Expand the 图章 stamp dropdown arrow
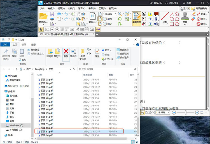This screenshot has width=210, height=144. coord(185,25)
